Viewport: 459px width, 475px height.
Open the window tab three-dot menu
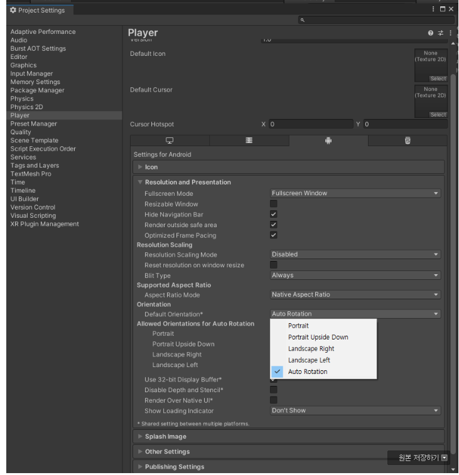(x=433, y=9)
